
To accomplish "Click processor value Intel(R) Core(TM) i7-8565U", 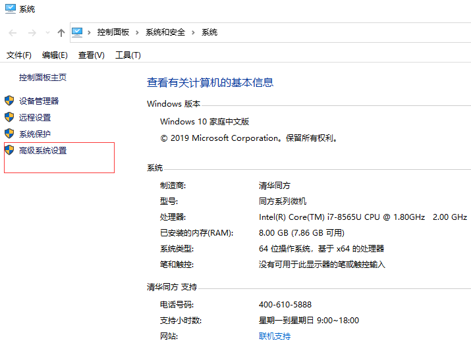I will tap(363, 217).
